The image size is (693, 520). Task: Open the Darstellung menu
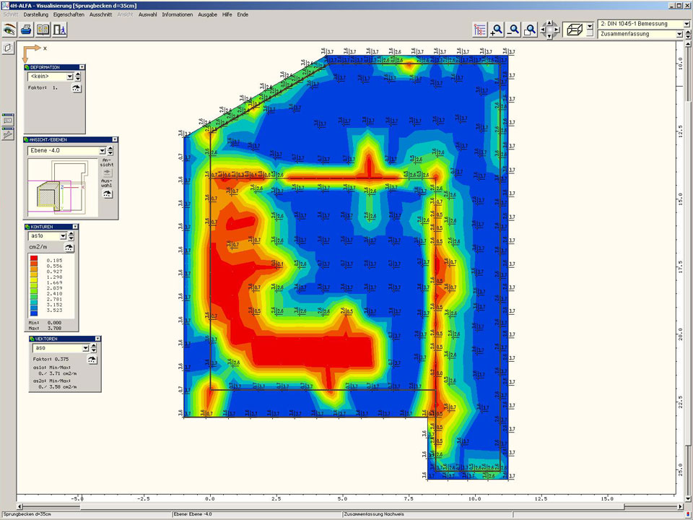point(36,14)
